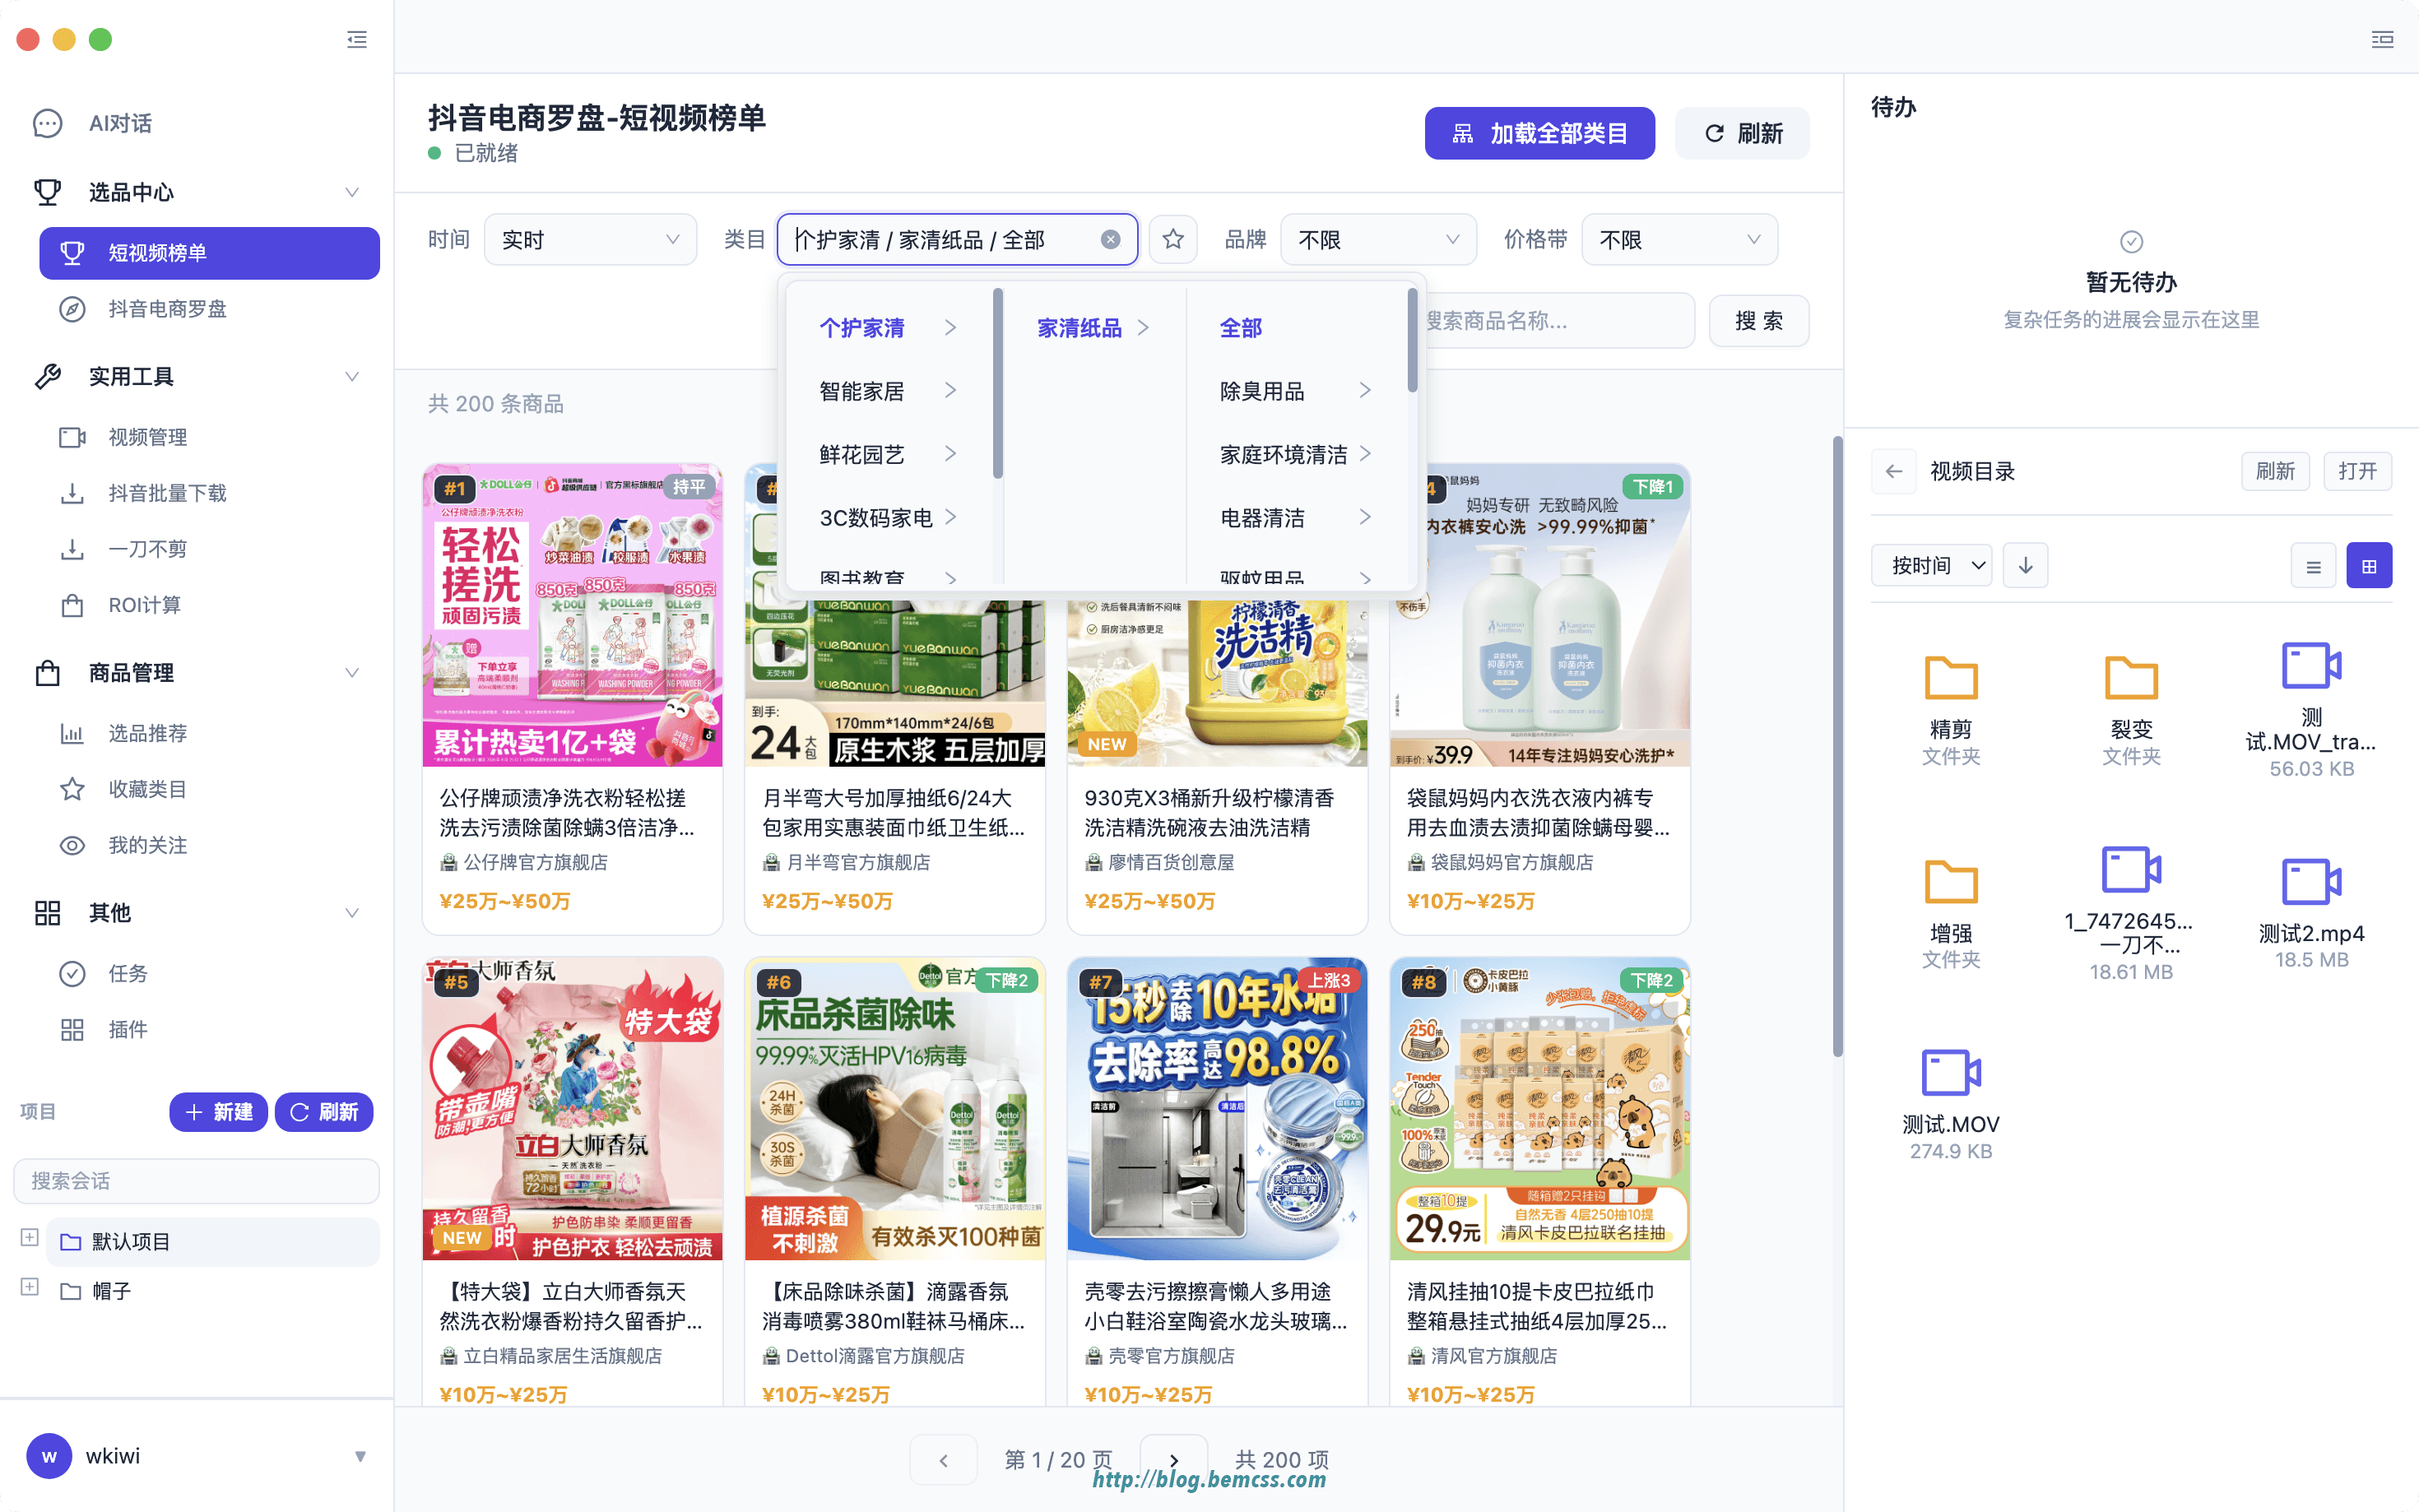The image size is (2419, 1512).
Task: Select 电器清洁 in the cascader
Action: tap(1296, 517)
